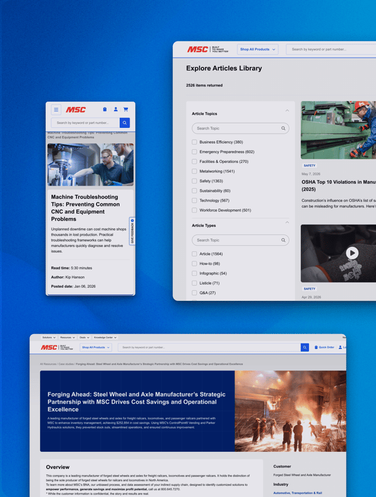This screenshot has width=376, height=497.
Task: Open the Knowledge Center menu
Action: 105,338
